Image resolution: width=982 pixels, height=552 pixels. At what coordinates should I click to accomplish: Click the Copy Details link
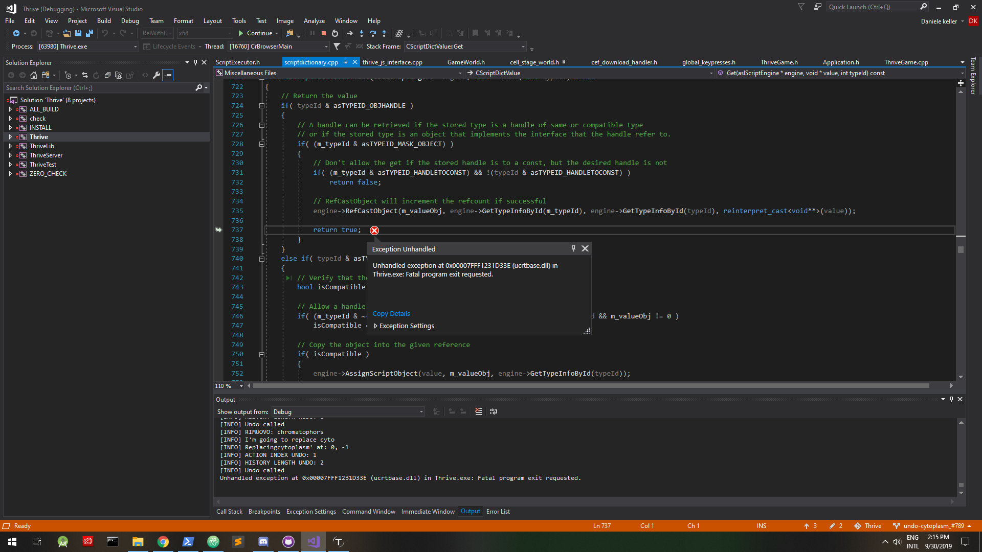391,314
